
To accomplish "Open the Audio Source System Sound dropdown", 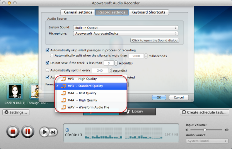I will [x=207, y=141].
